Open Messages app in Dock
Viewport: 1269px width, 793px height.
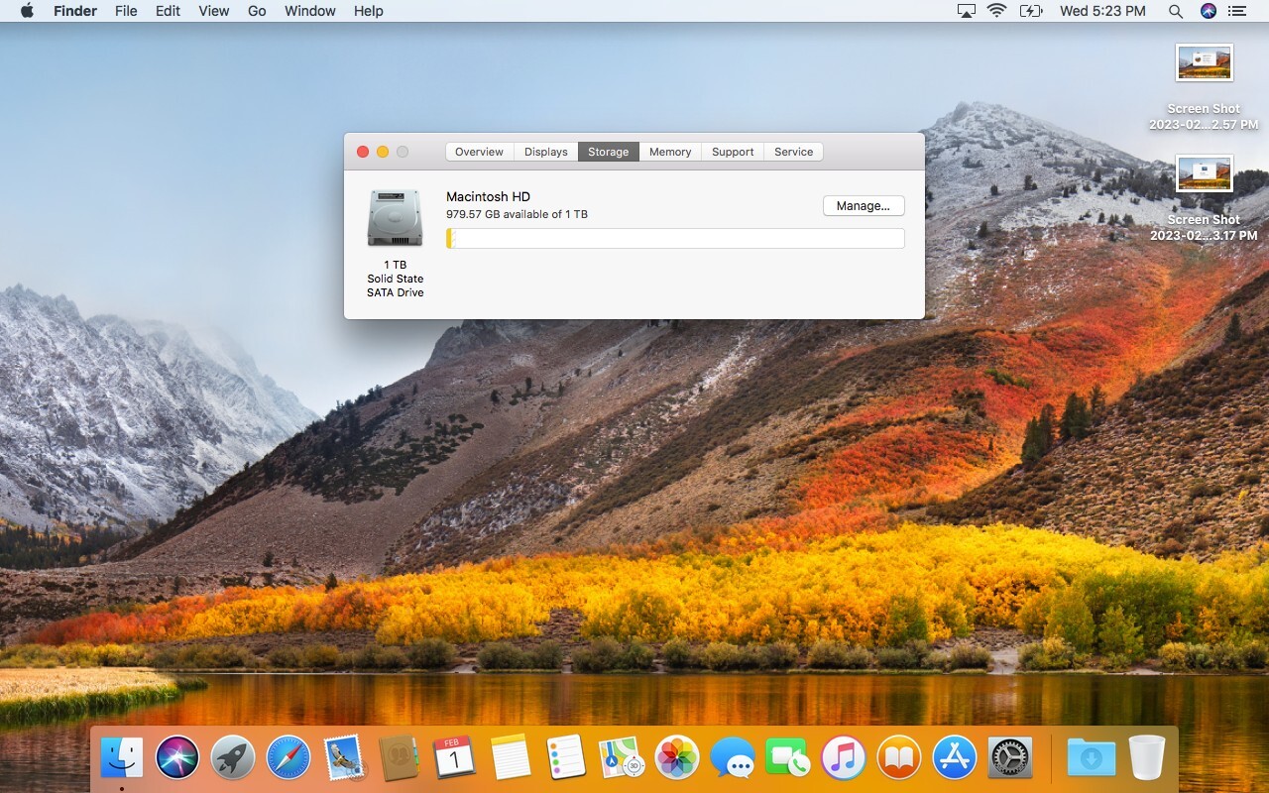733,758
